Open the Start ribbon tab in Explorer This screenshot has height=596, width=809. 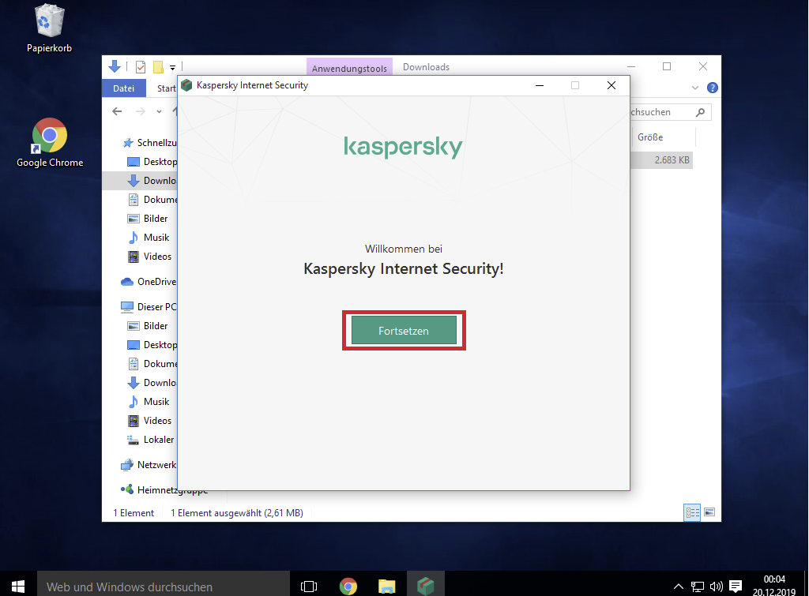(x=166, y=88)
